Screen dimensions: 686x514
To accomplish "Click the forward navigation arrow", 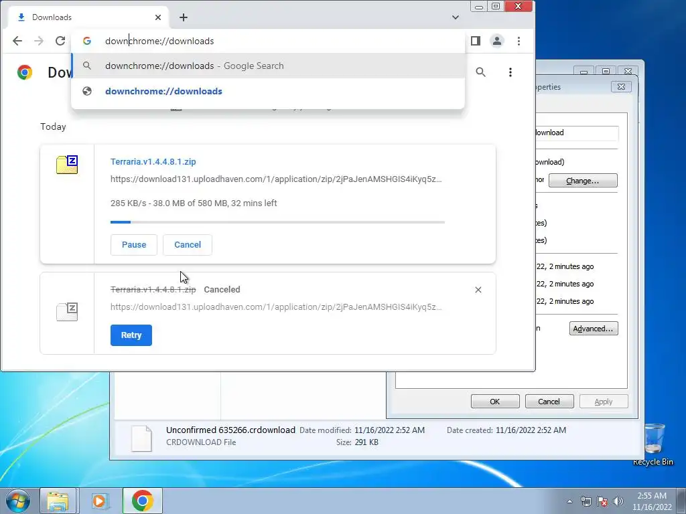I will [38, 41].
